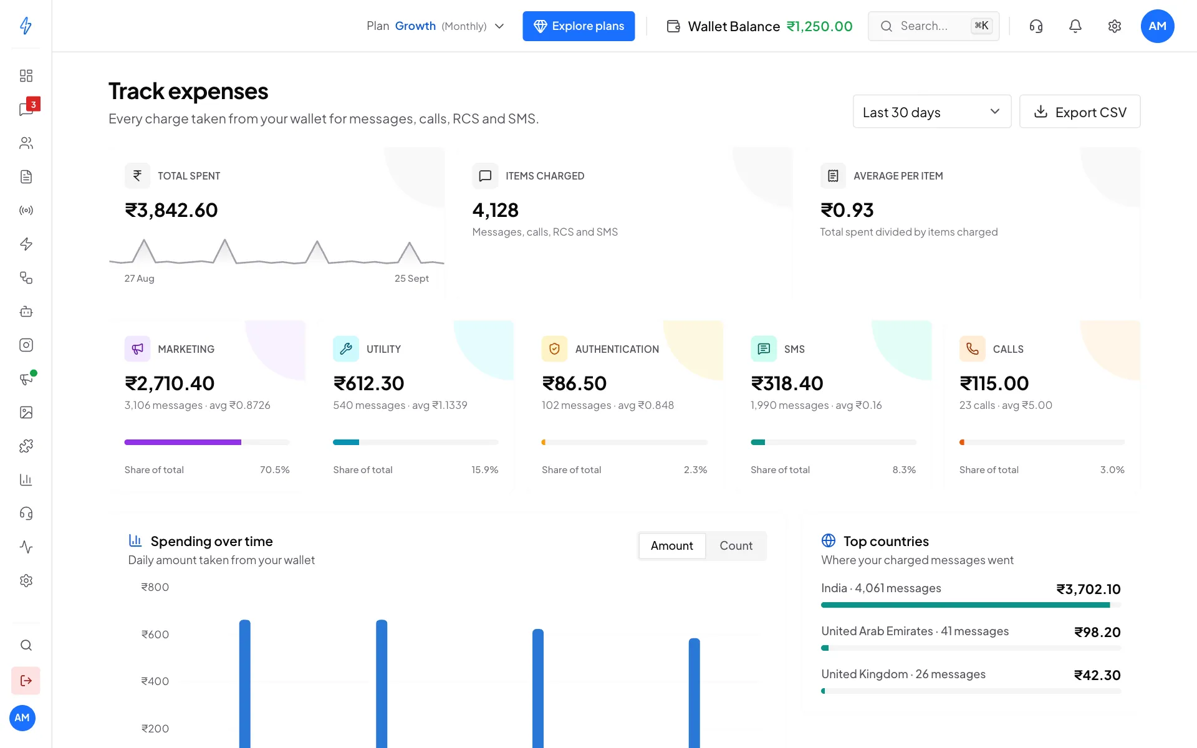Switch chart to Amount view
This screenshot has height=748, width=1197.
[x=671, y=545]
